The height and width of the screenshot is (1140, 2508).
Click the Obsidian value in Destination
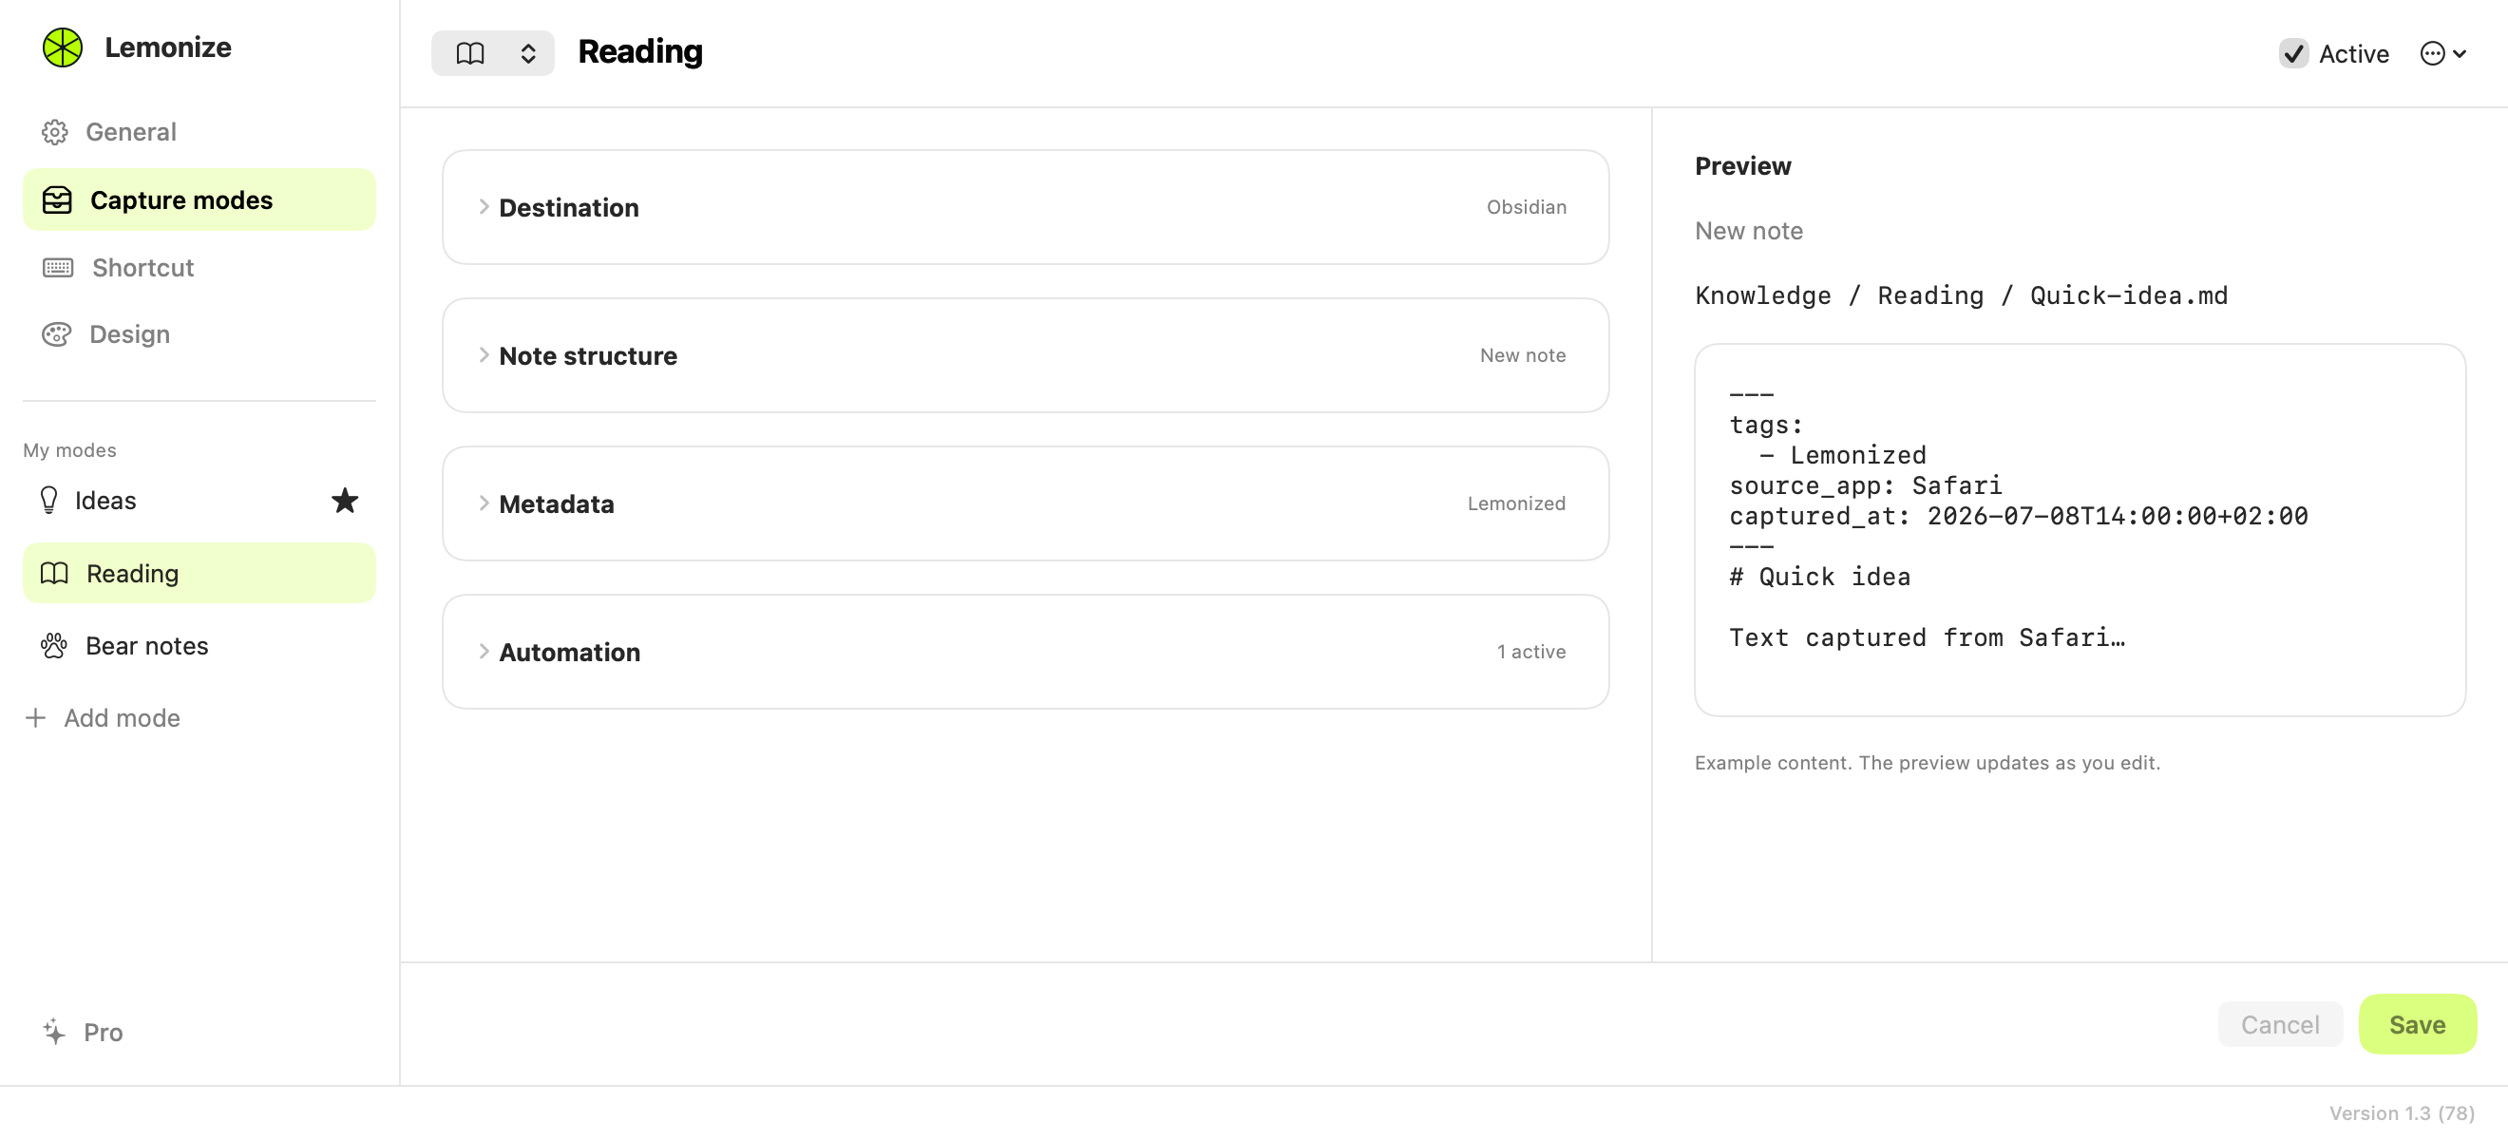[x=1526, y=207]
